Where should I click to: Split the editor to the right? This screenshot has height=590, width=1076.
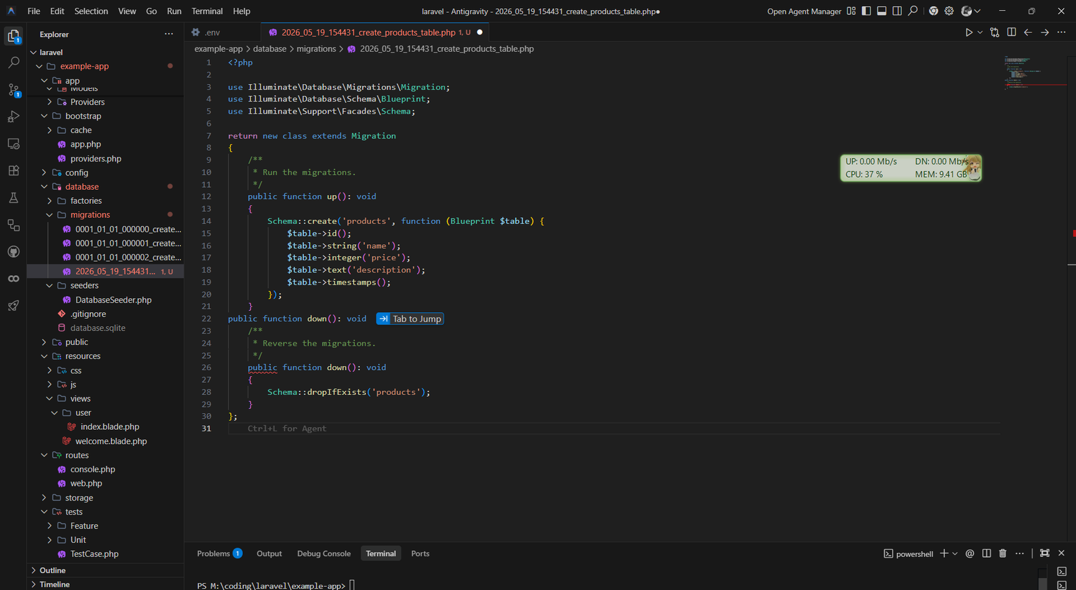pos(1011,32)
